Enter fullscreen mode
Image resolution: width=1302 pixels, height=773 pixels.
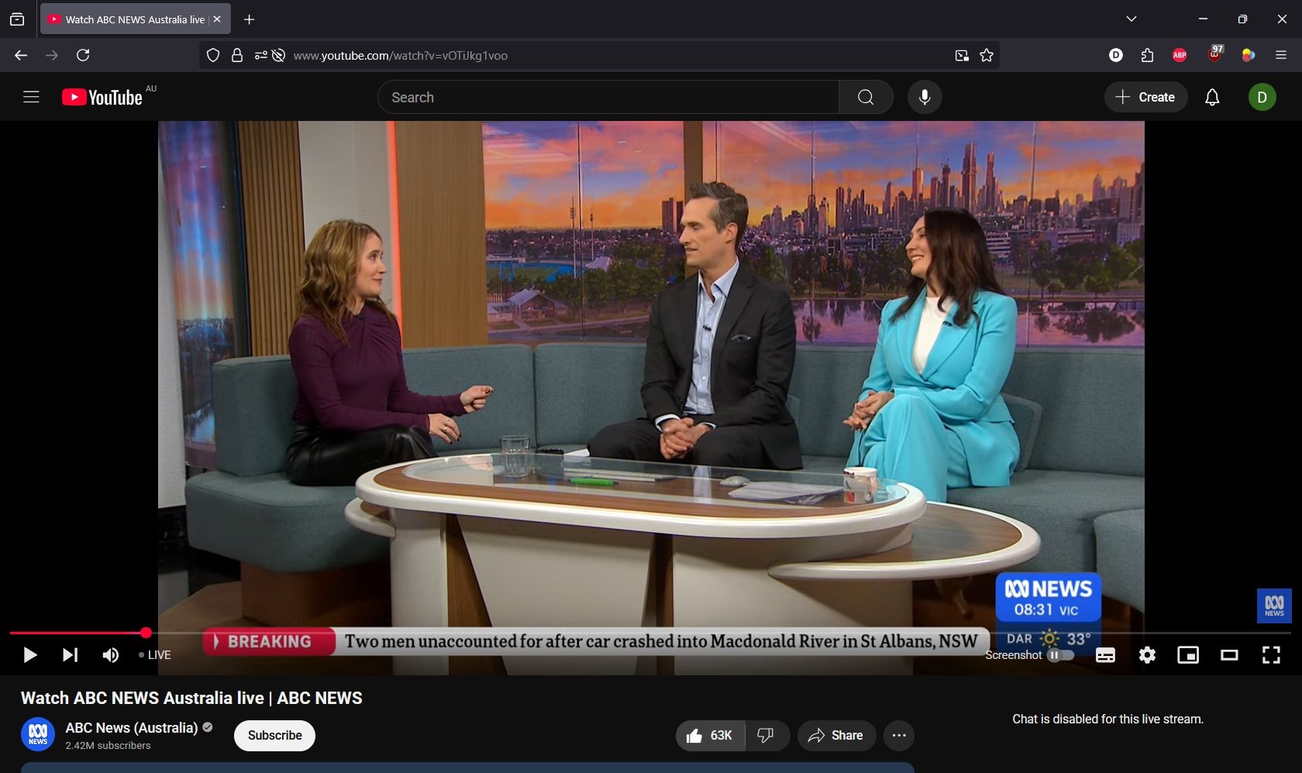pos(1271,655)
